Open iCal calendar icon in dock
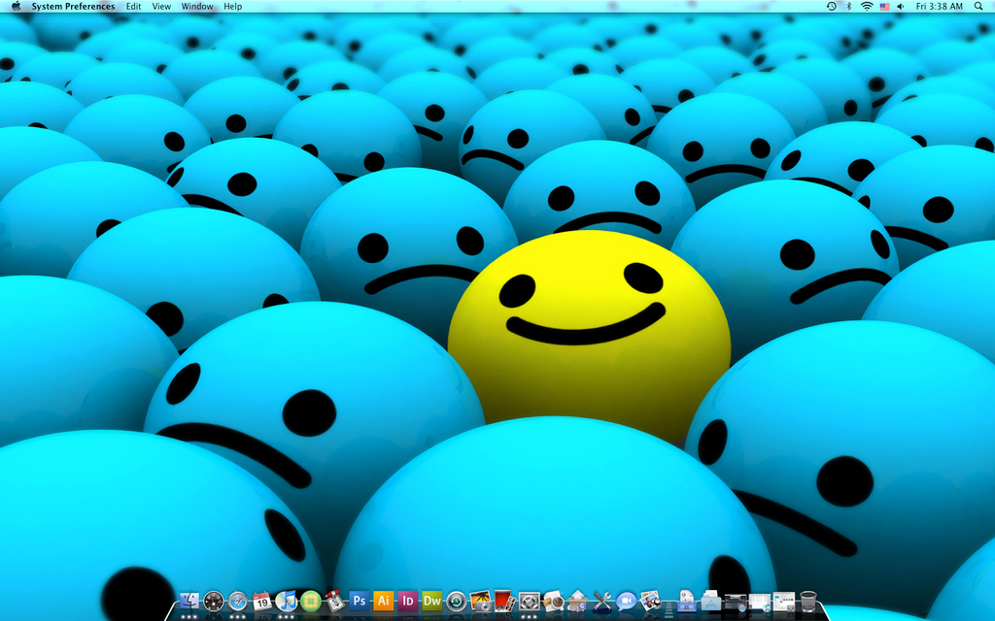Image resolution: width=995 pixels, height=621 pixels. click(262, 601)
